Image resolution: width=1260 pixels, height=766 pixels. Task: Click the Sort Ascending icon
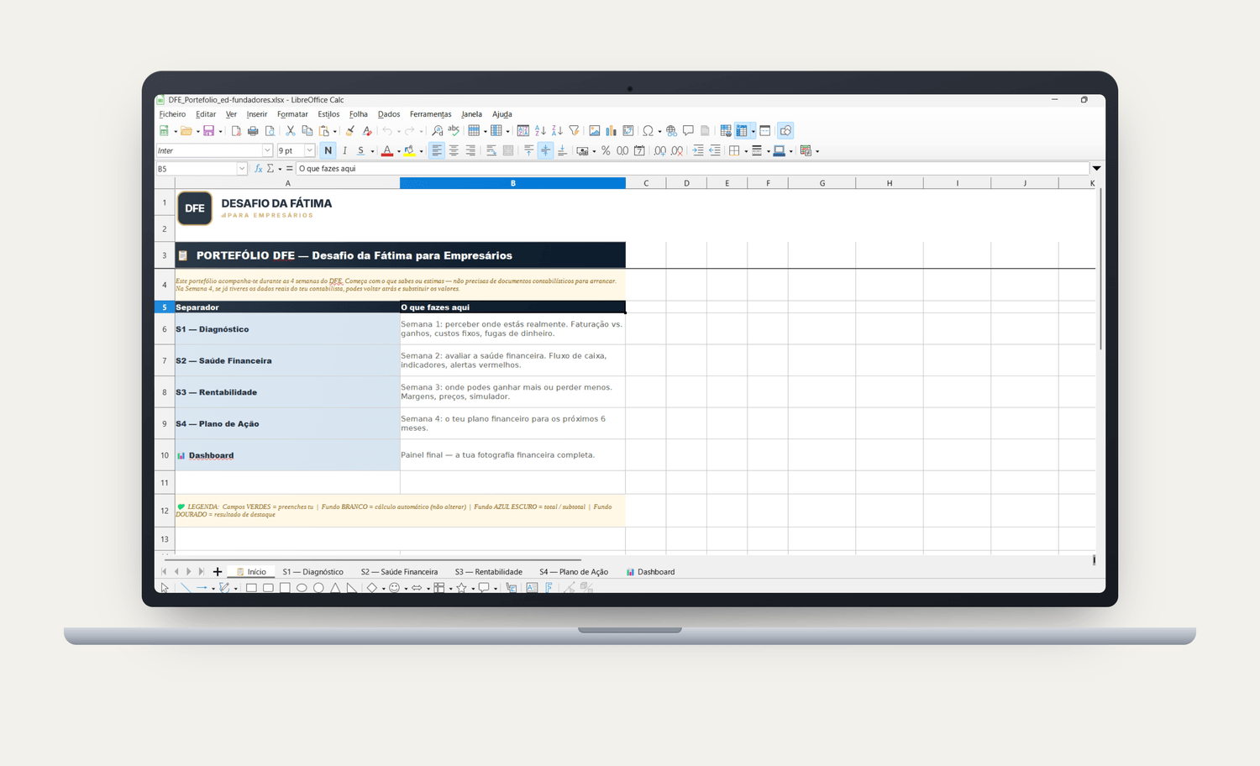click(540, 131)
